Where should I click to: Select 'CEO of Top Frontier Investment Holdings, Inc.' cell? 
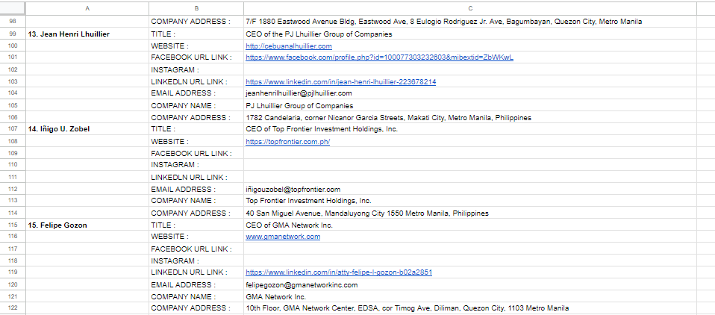pos(470,129)
